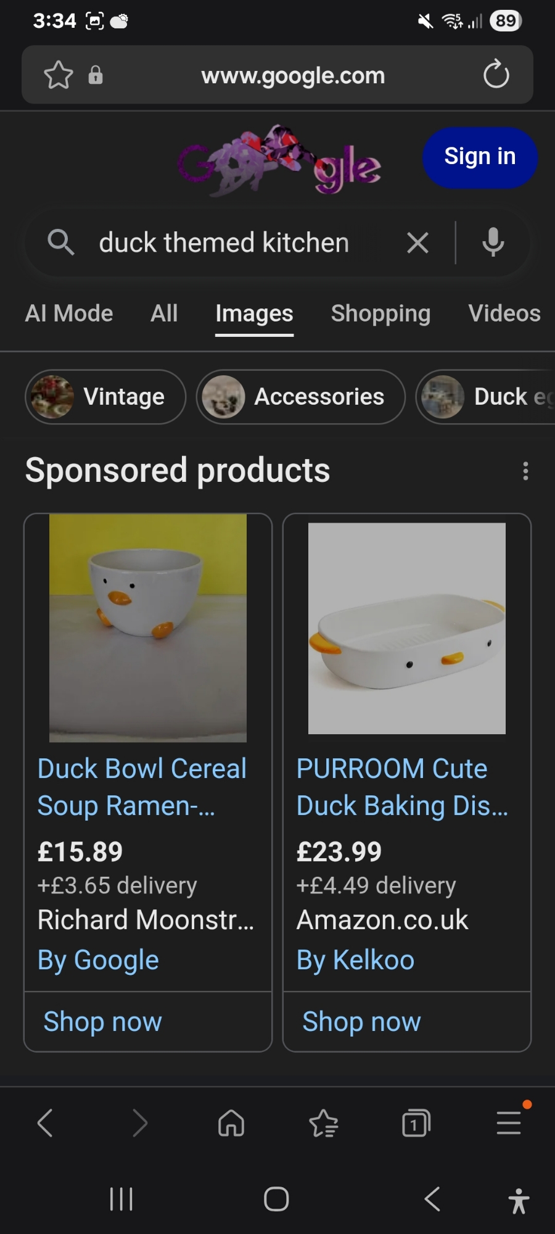555x1234 pixels.
Task: Bookmark page with the star icon
Action: click(59, 75)
